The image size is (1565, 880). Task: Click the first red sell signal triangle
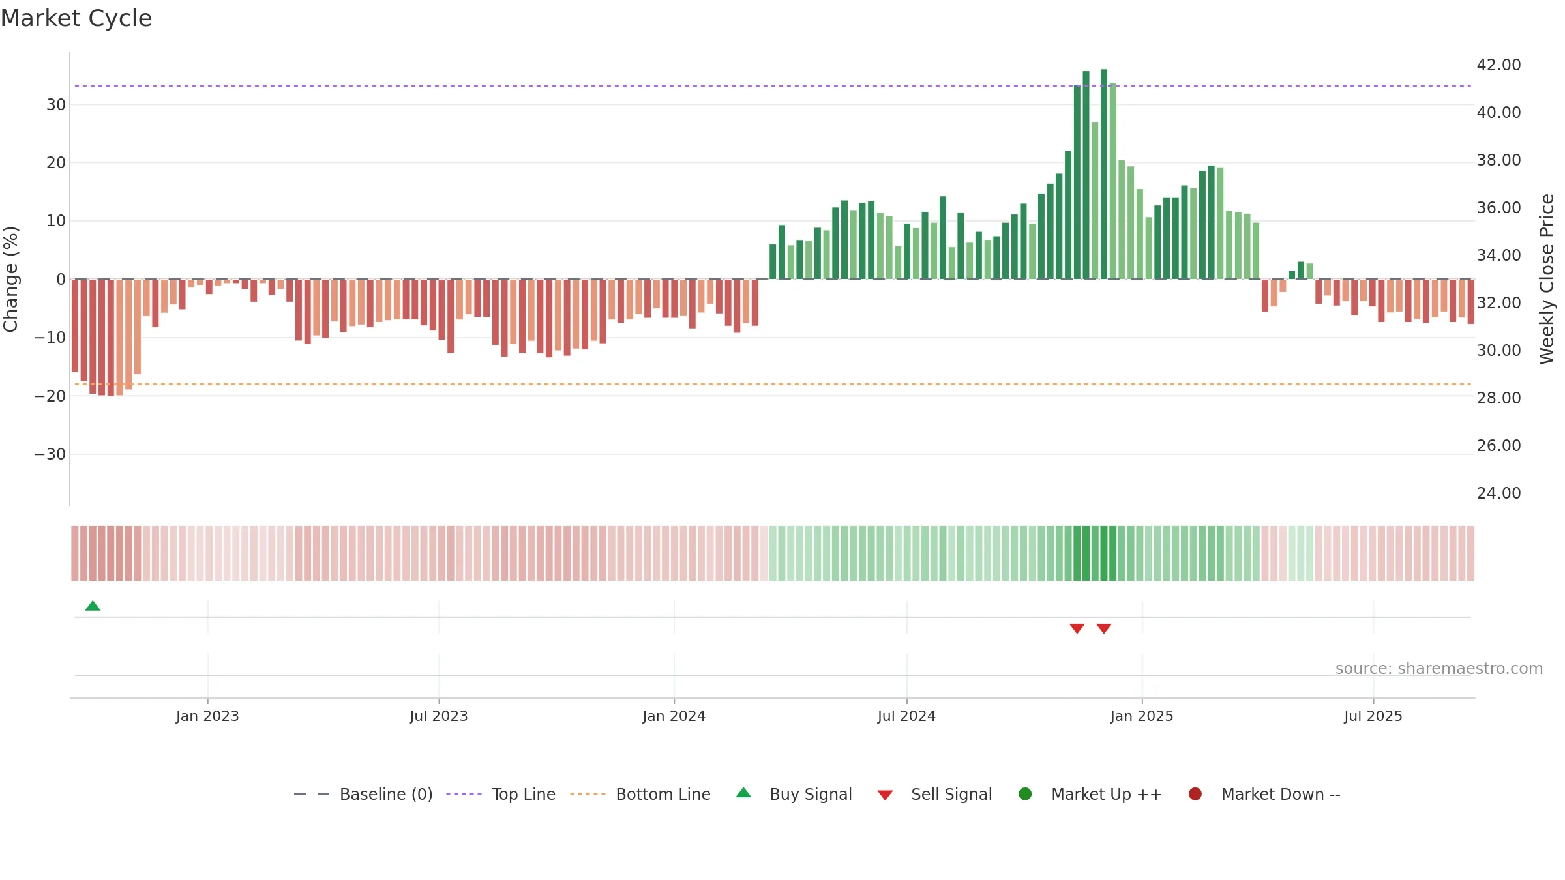click(1077, 628)
